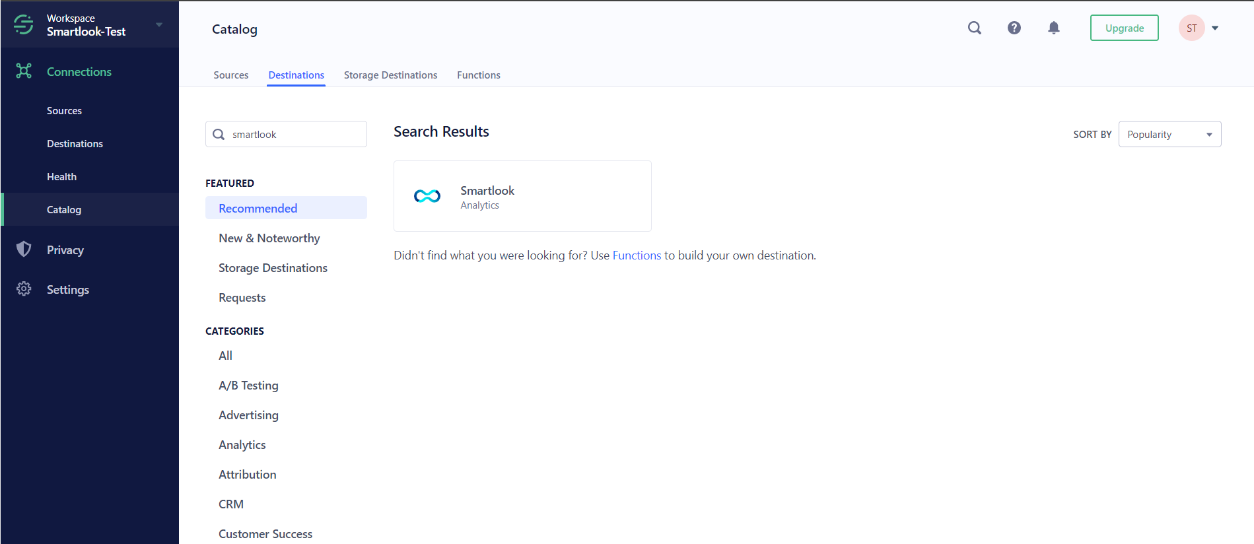
Task: Open the notifications bell
Action: point(1054,28)
